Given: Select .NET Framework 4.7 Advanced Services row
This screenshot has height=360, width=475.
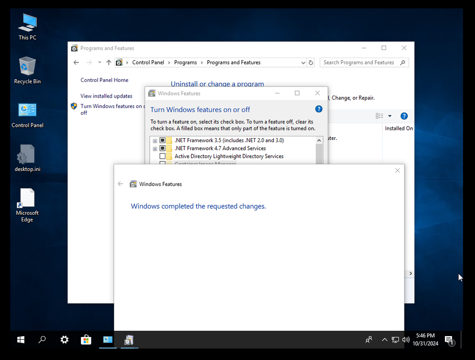Looking at the screenshot, I should (220, 148).
